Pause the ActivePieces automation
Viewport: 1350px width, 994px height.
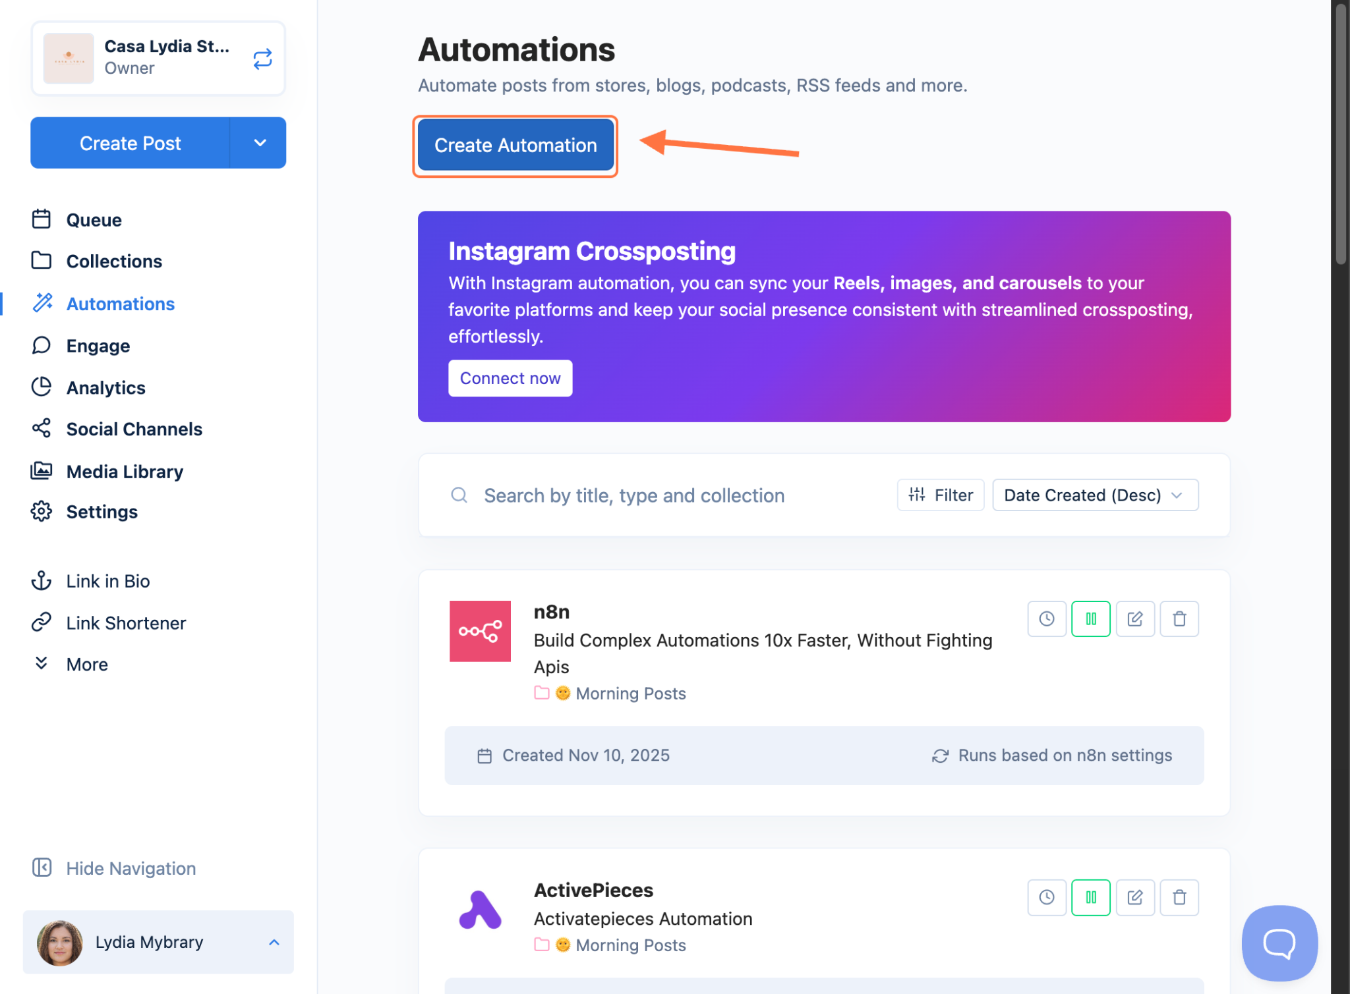pos(1090,897)
